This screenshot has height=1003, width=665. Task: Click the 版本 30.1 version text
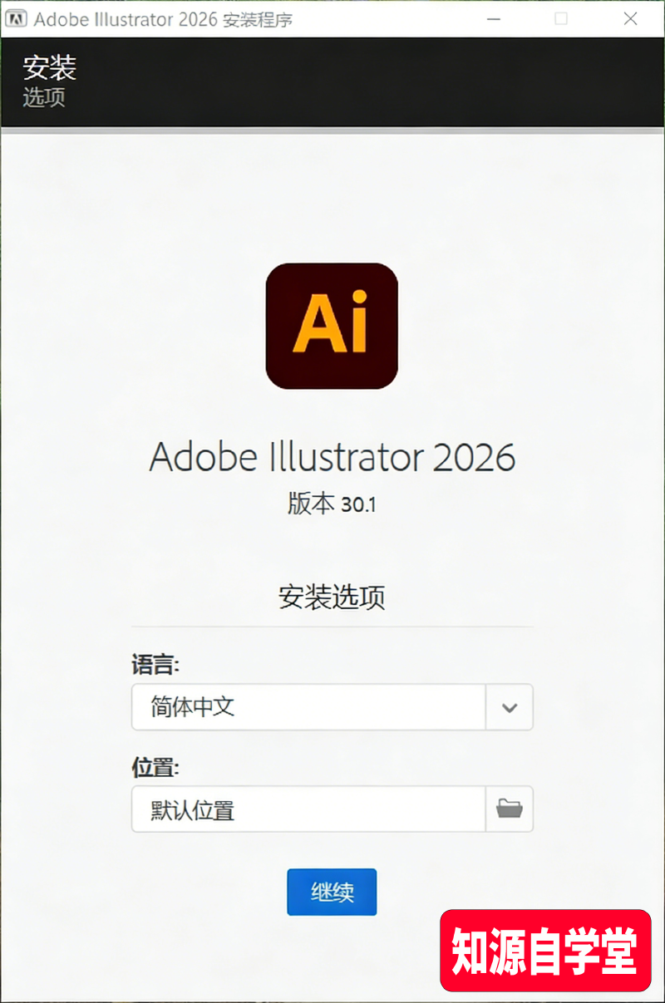click(332, 502)
